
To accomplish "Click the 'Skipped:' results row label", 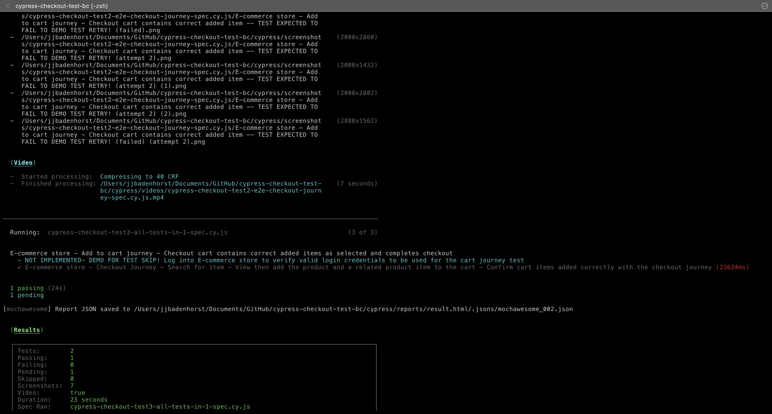I will [32, 379].
